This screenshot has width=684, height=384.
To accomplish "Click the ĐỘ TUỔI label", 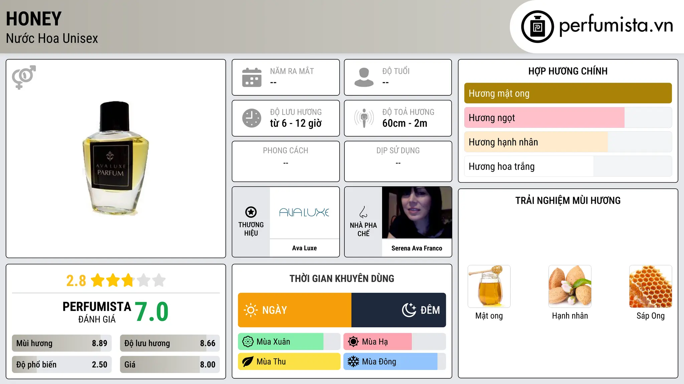I will click(x=396, y=71).
